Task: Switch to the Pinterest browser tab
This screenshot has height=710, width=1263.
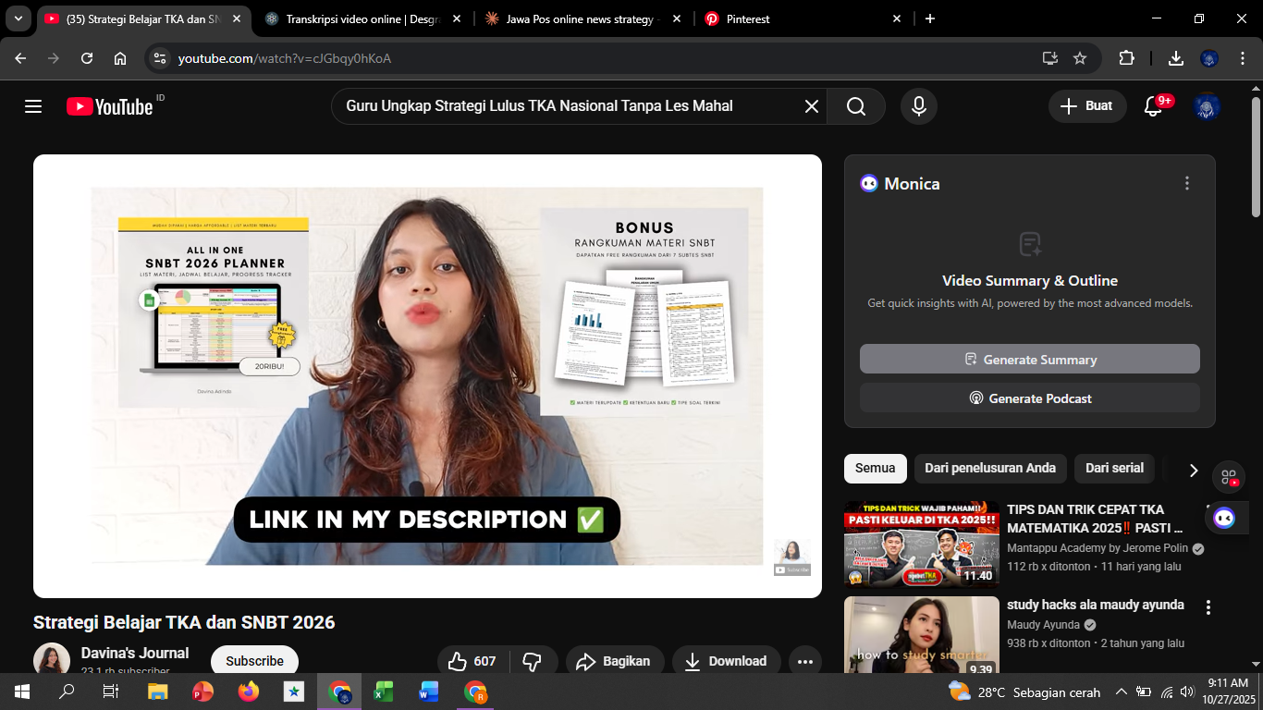Action: click(800, 18)
